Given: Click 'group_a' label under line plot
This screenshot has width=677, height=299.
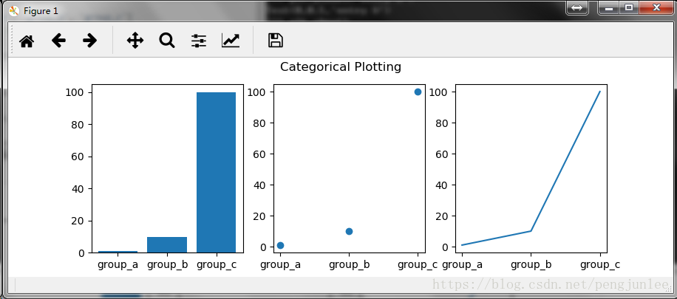Looking at the screenshot, I should 462,265.
